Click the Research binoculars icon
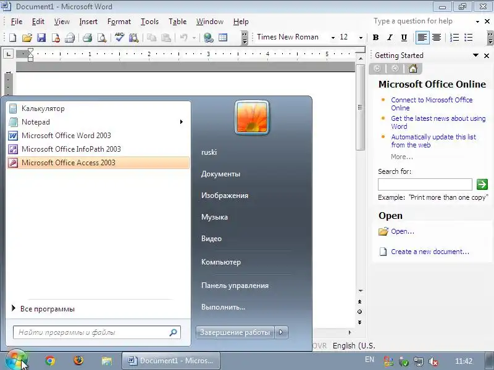494x370 pixels. (133, 38)
